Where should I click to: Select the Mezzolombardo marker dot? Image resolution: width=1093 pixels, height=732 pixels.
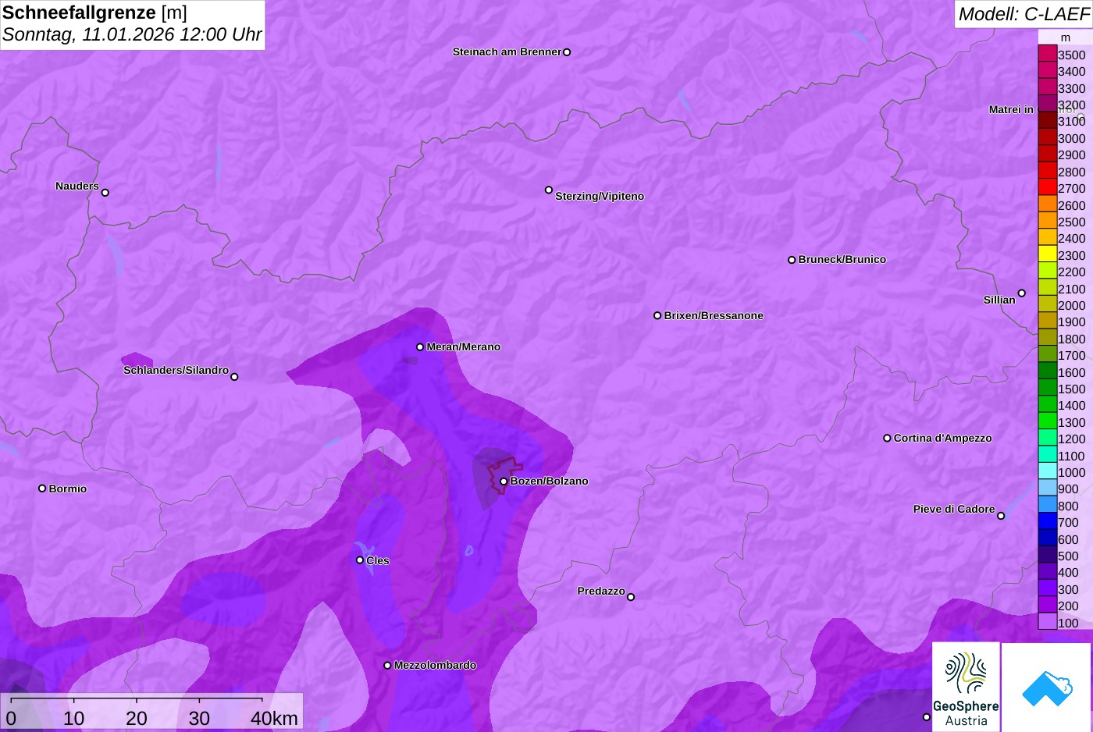(x=387, y=666)
